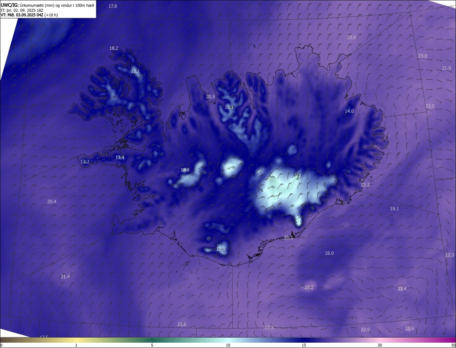Click the 23.5 value label
456x348 pixels.
tap(430, 106)
